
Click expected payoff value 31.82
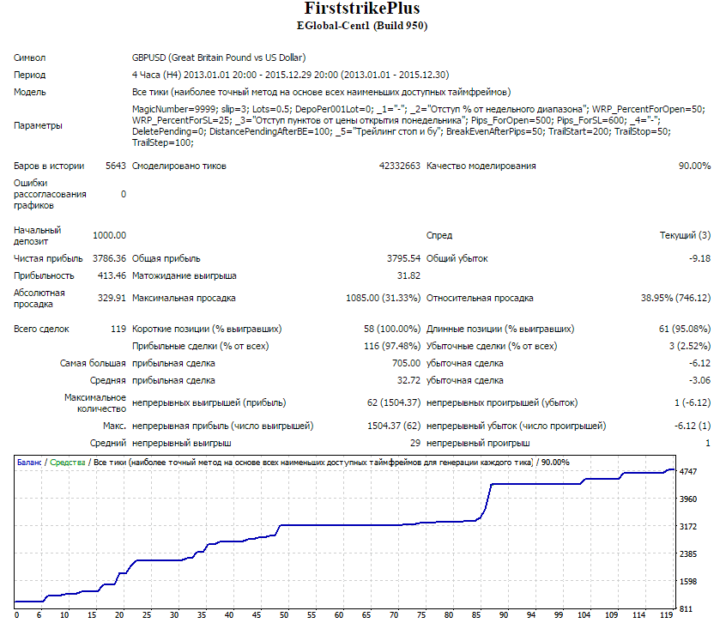click(408, 275)
